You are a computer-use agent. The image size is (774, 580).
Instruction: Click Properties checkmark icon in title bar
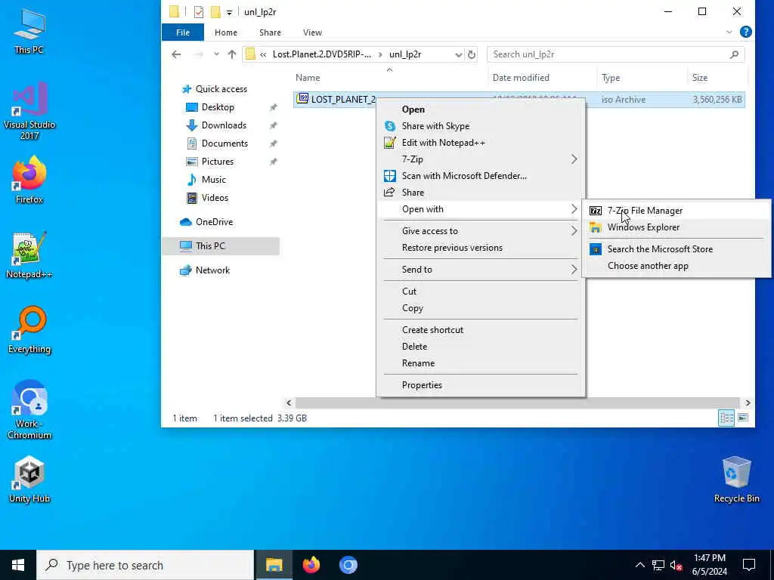pos(199,12)
